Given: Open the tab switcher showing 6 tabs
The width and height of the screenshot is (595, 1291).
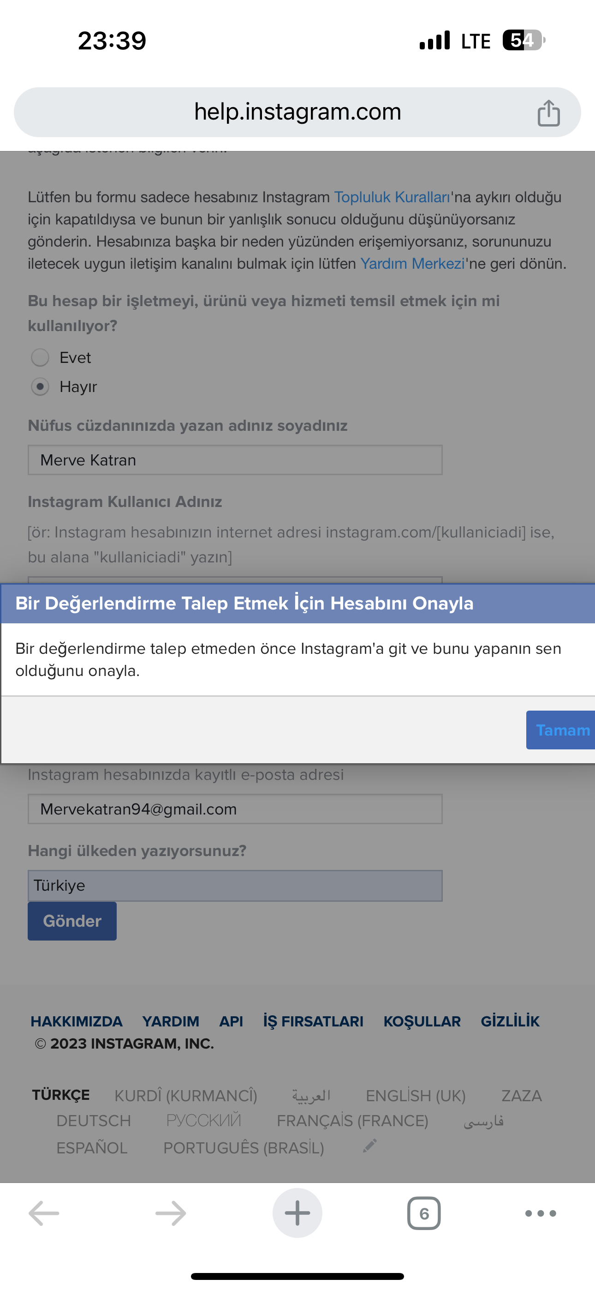Looking at the screenshot, I should click(424, 1213).
